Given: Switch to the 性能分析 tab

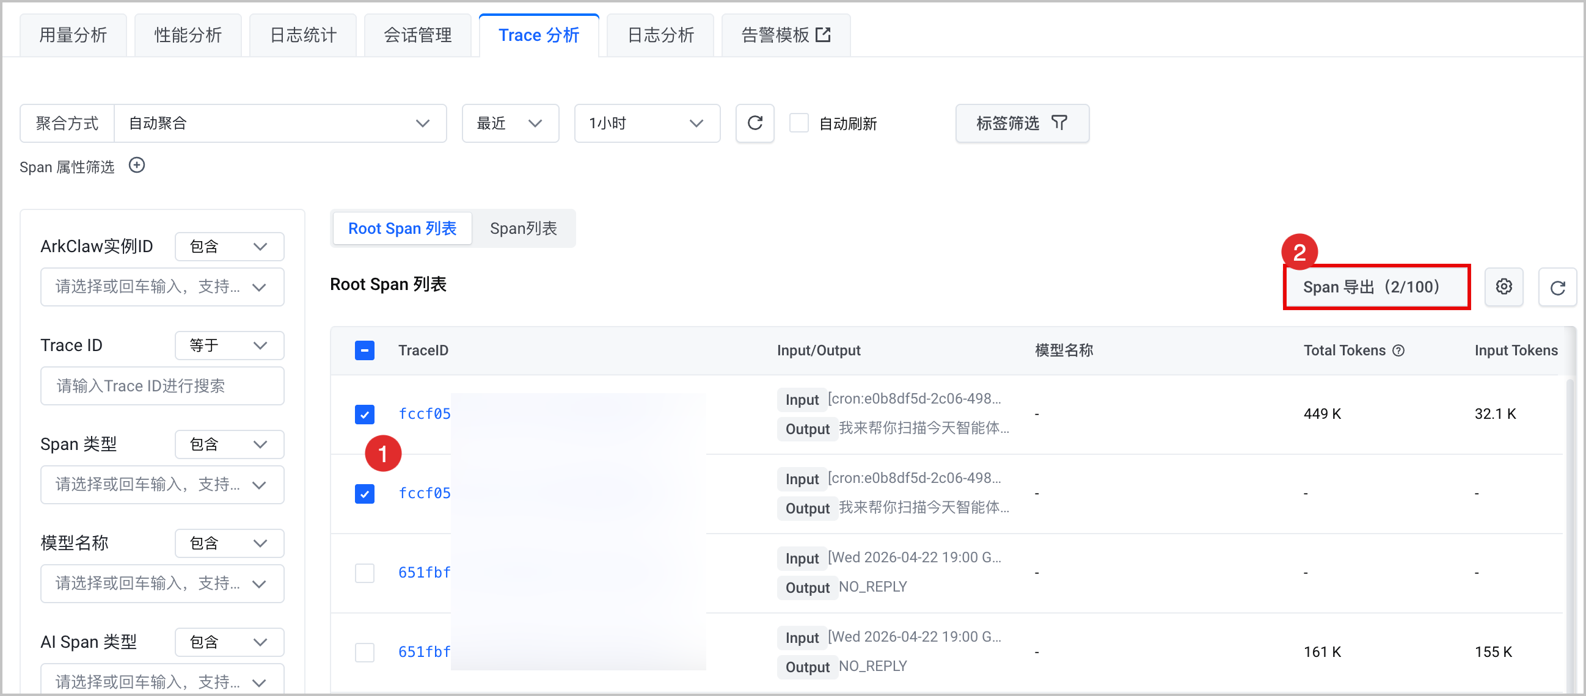Looking at the screenshot, I should click(x=188, y=35).
